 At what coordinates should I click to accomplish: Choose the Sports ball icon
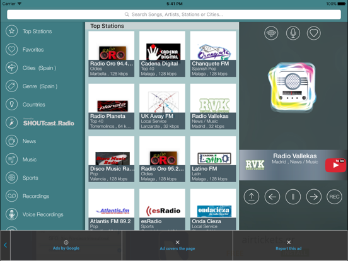(11, 178)
